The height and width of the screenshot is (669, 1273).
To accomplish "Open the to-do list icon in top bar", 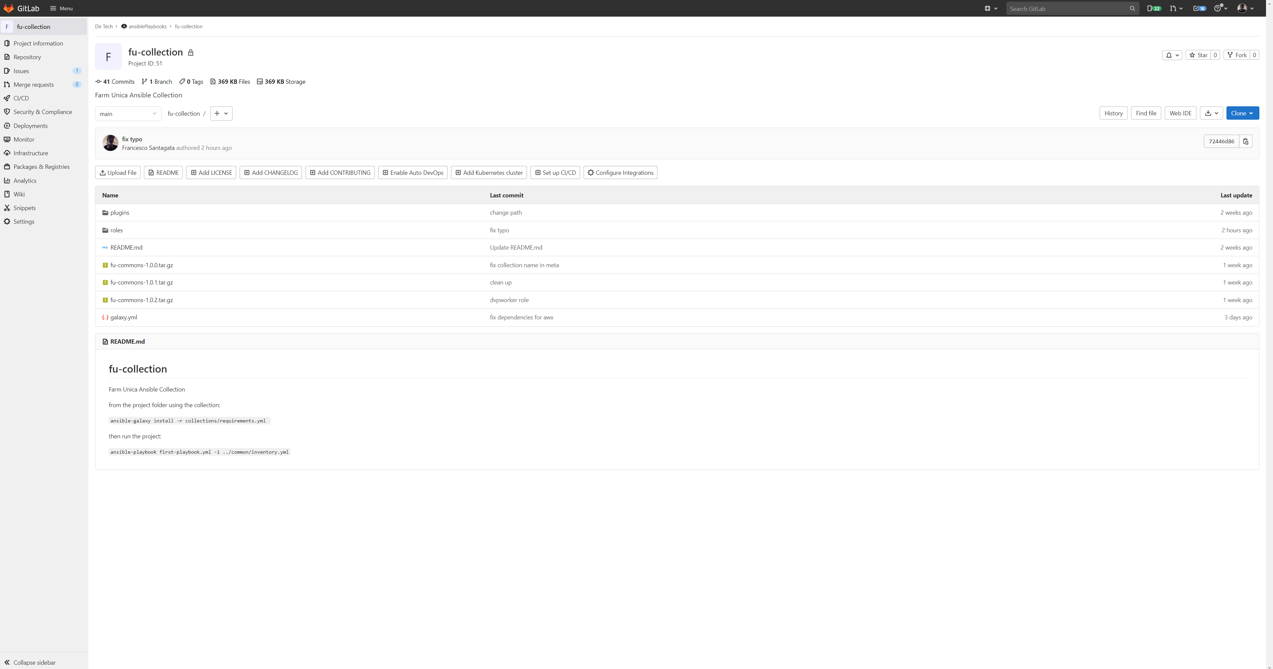I will 1199,8.
